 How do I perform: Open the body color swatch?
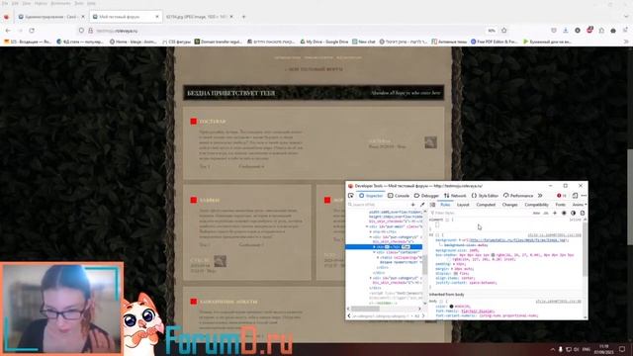[451, 307]
